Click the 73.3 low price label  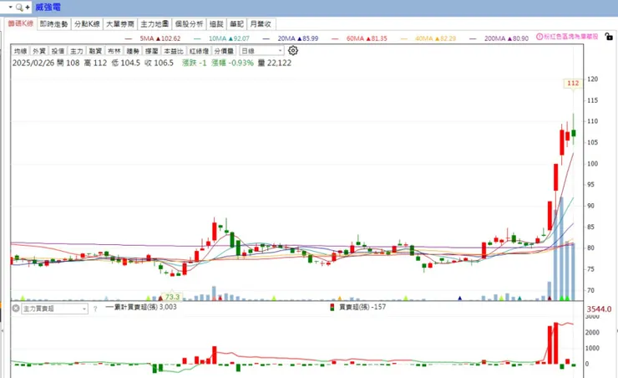pyautogui.click(x=172, y=297)
